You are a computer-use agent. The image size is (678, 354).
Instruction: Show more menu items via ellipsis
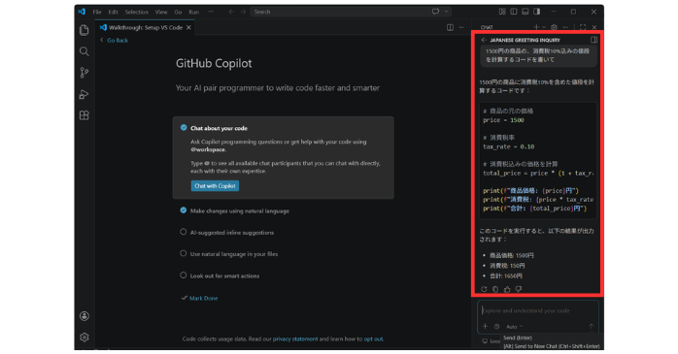click(211, 12)
